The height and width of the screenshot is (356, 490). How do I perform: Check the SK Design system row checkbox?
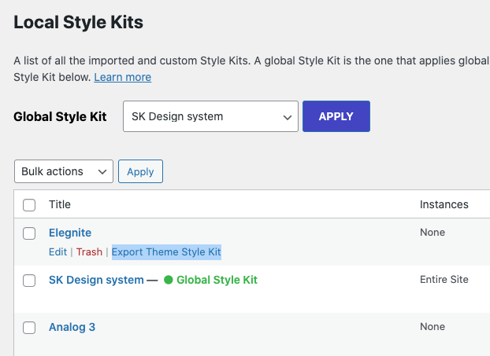29,281
